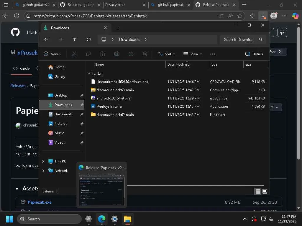The width and height of the screenshot is (302, 226).
Task: Click the Edge icon on the taskbar
Action: point(101,219)
